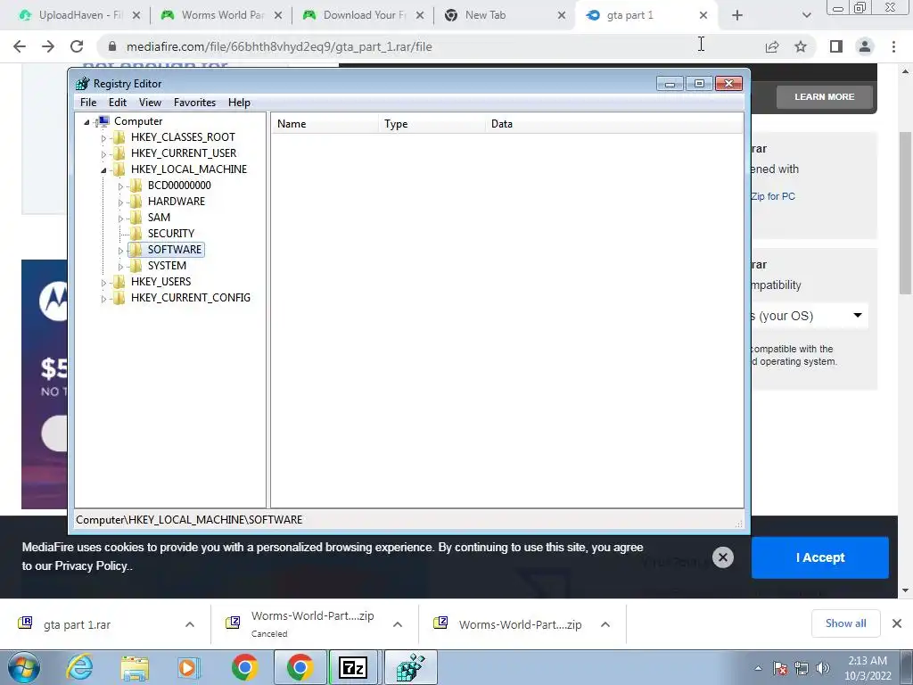Viewport: 913px width, 685px height.
Task: Click the volume icon in system tray
Action: (x=822, y=668)
